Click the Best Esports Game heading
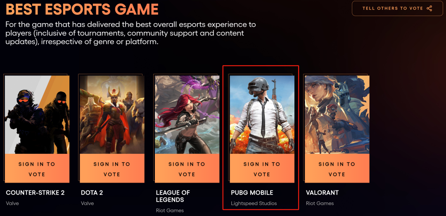Image resolution: width=446 pixels, height=216 pixels. 82,9
